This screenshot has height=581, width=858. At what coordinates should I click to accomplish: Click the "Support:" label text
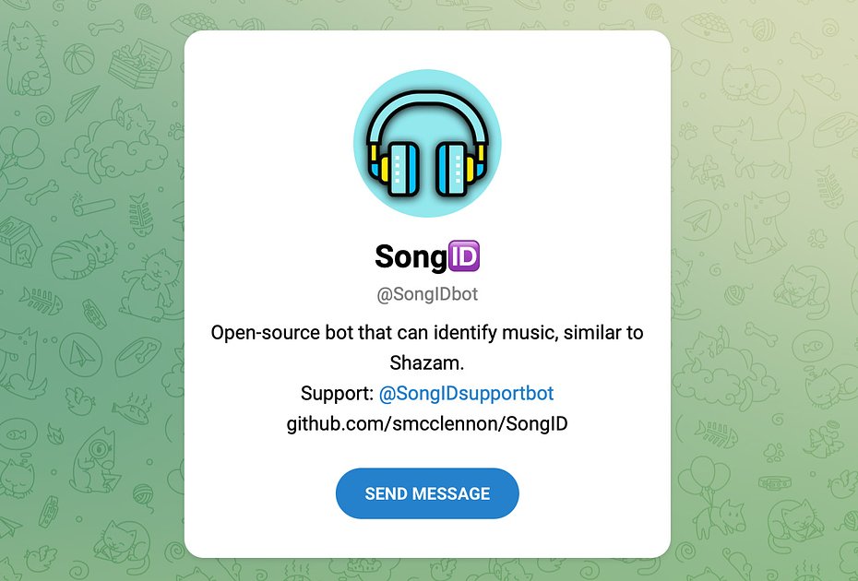pyautogui.click(x=337, y=394)
